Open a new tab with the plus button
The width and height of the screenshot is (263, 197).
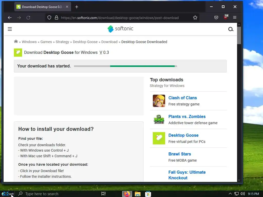(77, 7)
